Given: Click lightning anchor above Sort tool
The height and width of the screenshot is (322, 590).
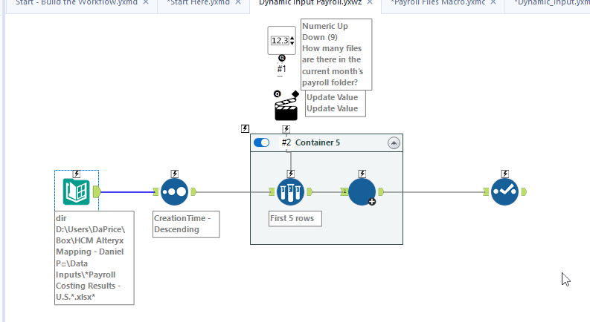Looking at the screenshot, I should [x=174, y=174].
